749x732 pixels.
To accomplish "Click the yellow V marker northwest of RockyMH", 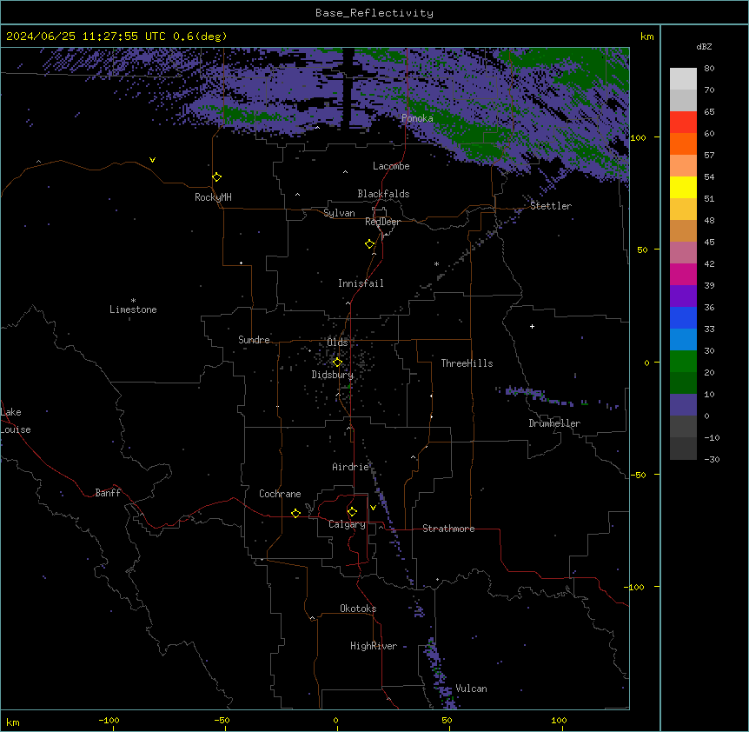I will 152,160.
